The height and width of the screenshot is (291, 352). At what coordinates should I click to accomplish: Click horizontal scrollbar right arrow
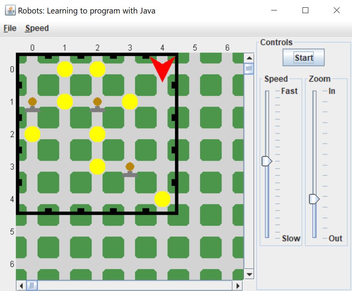tap(238, 286)
